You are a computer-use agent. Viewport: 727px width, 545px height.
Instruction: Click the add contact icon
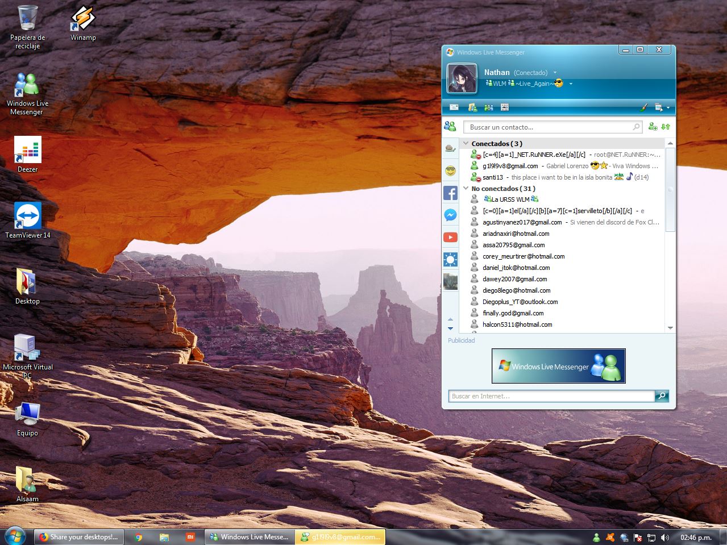coord(653,127)
